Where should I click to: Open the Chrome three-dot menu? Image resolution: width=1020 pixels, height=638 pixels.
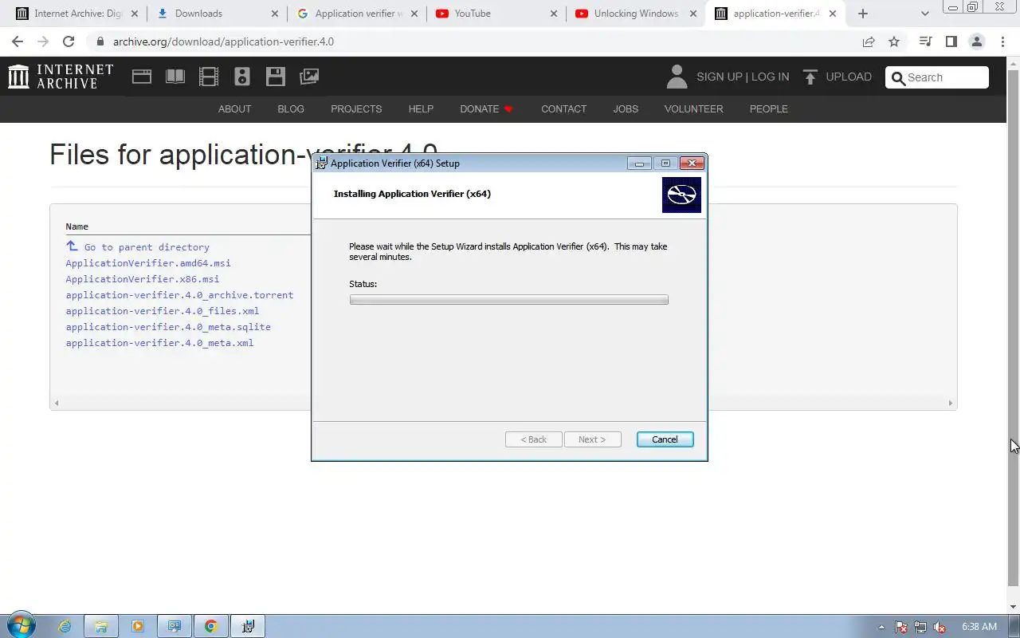[1002, 41]
